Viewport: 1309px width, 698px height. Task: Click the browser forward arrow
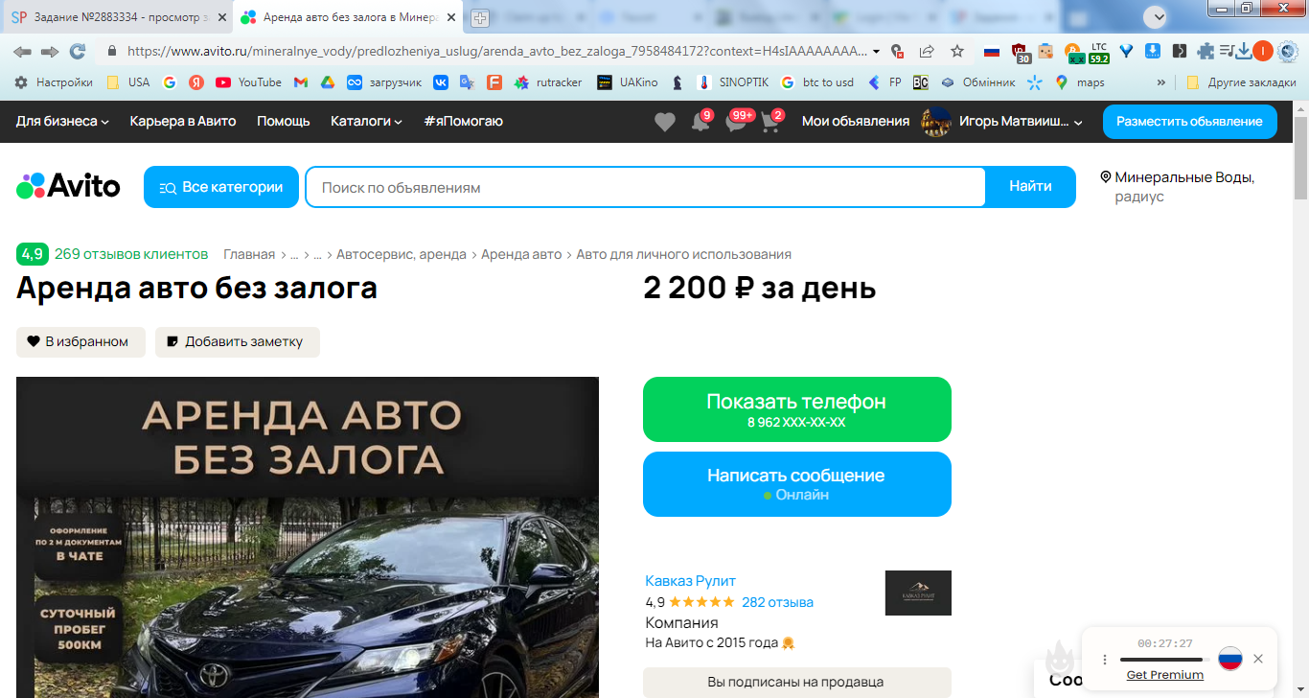[50, 51]
